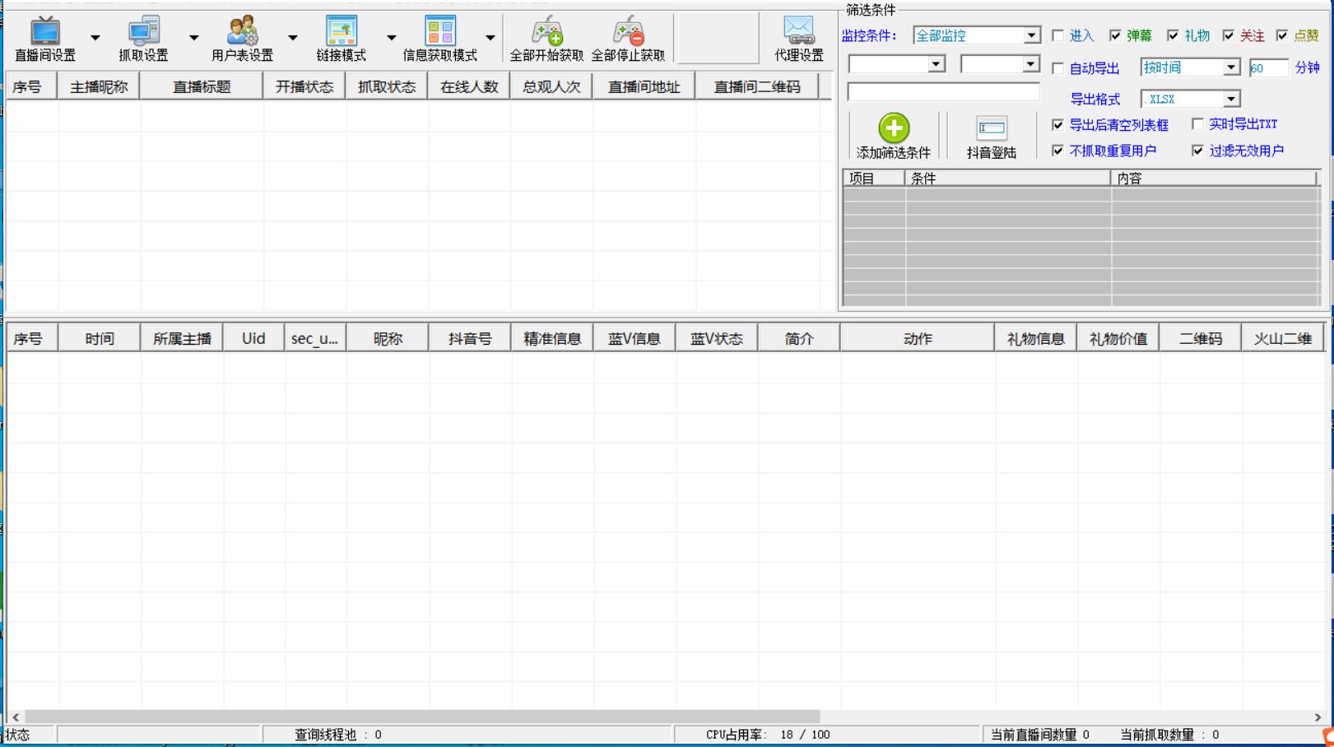
Task: Click the 直播间二维码 column header
Action: (757, 86)
